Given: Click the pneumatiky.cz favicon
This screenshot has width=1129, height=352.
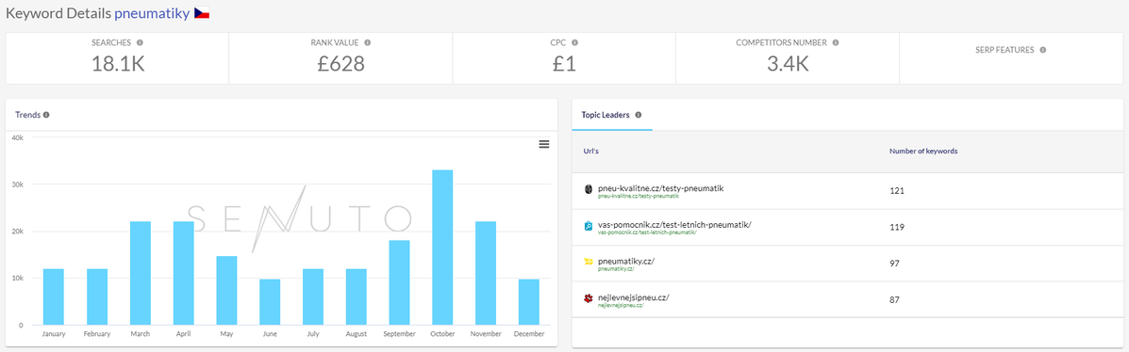Looking at the screenshot, I should tap(589, 263).
